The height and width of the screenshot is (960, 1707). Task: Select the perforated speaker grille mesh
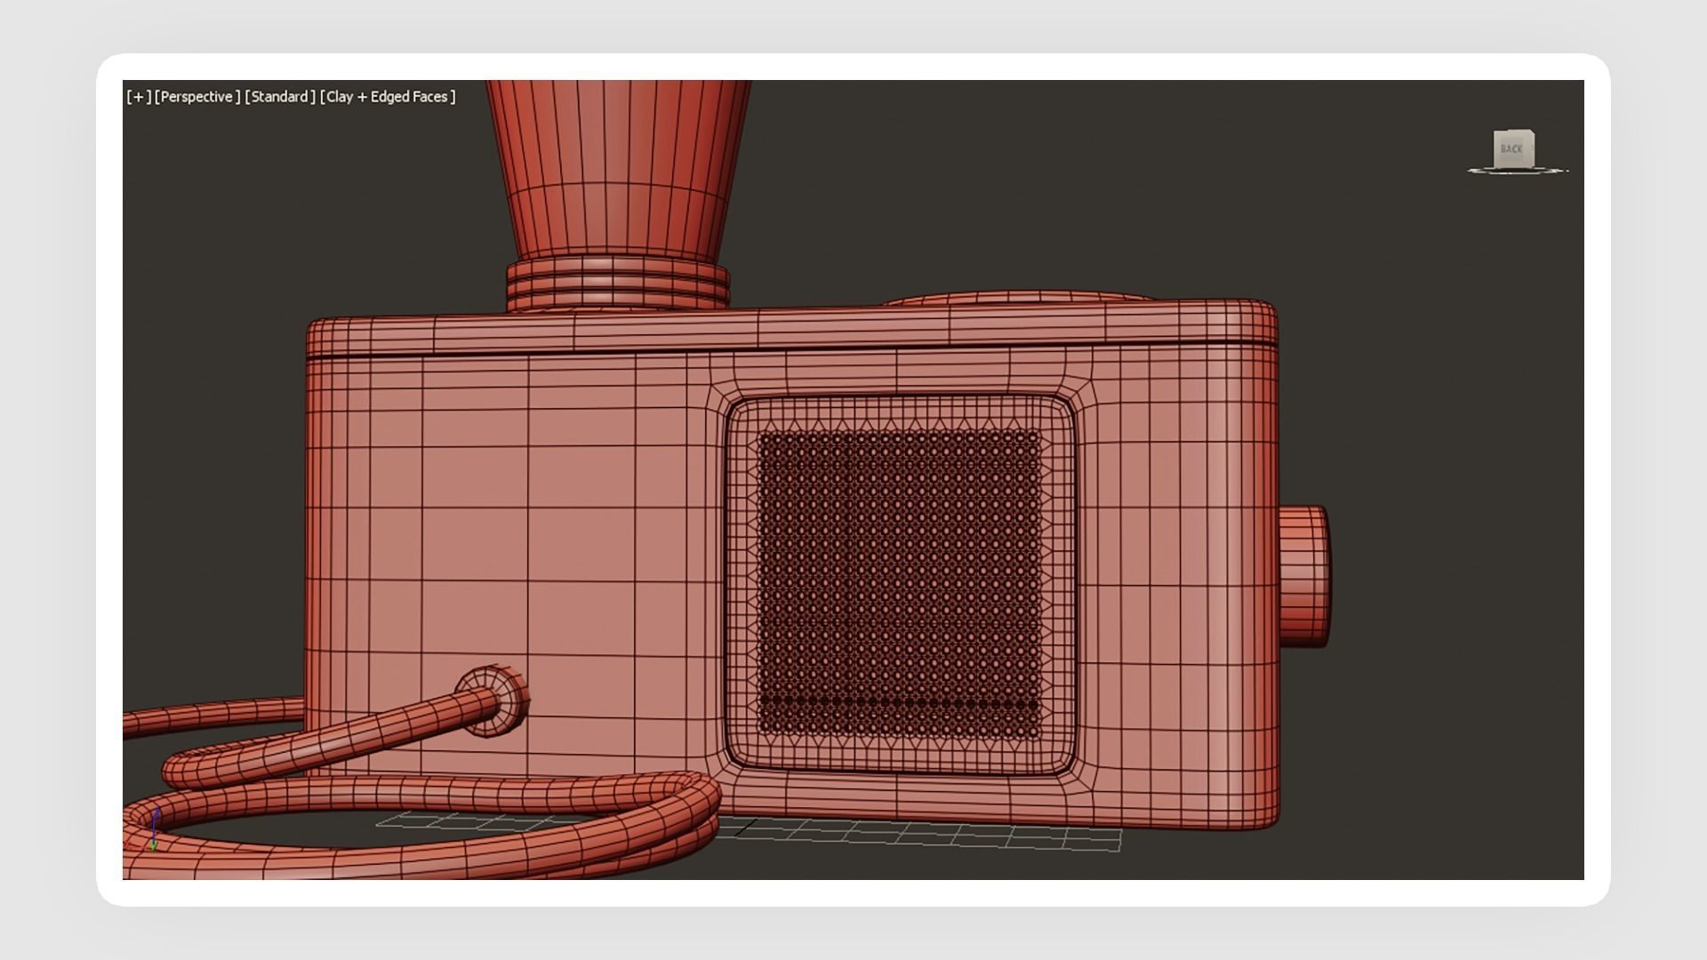[898, 582]
